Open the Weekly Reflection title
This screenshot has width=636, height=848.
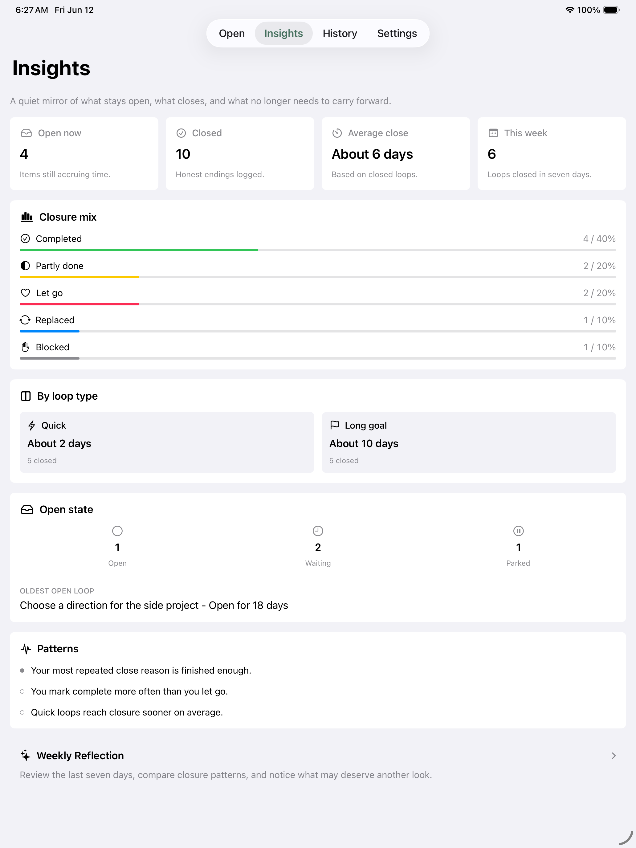click(80, 756)
